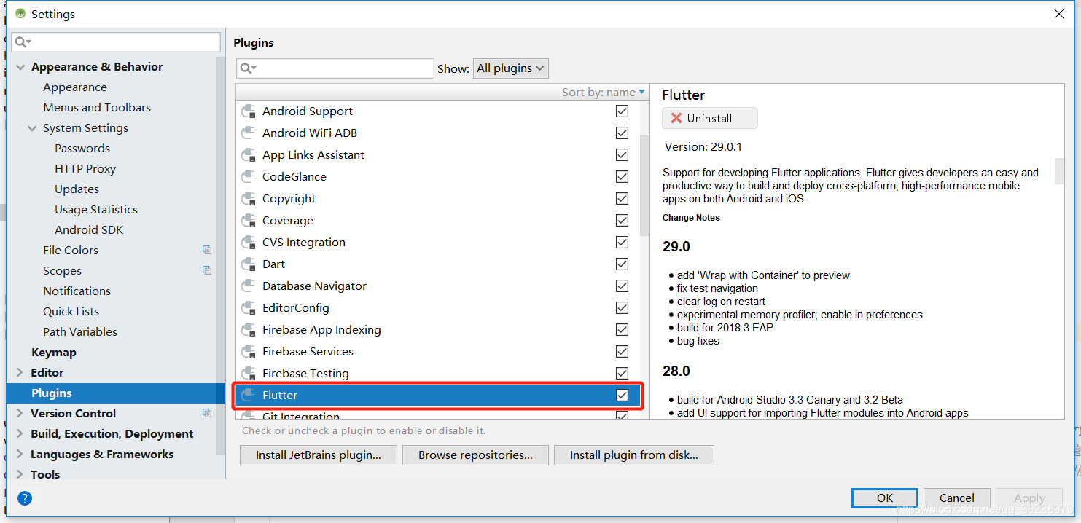
Task: Open the Show All plugins dropdown
Action: point(510,68)
